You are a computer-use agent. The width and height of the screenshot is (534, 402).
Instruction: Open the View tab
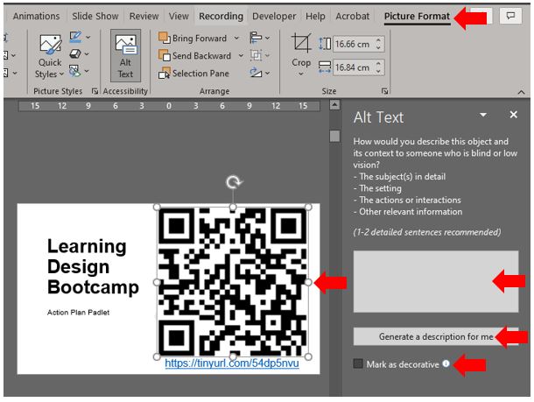179,16
